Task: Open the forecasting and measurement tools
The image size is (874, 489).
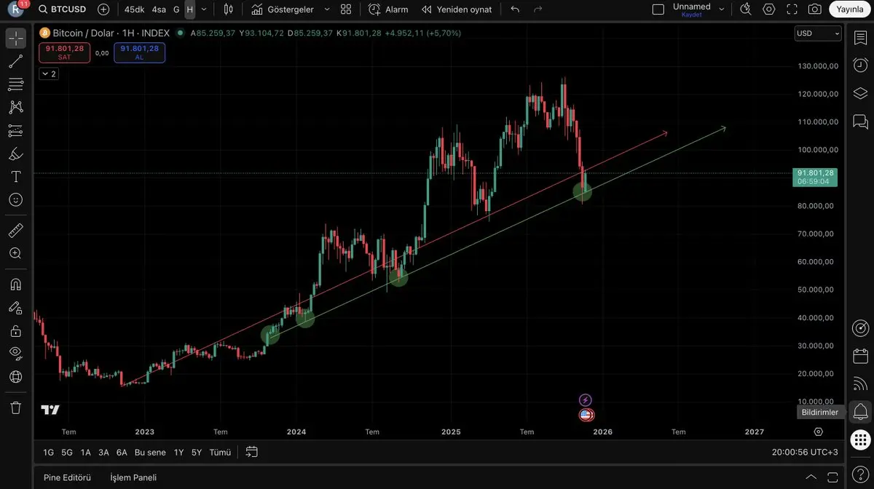Action: click(x=15, y=131)
